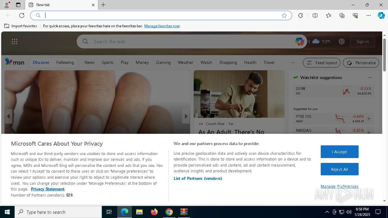Click the taskbar search box
Viewport: 388px width, 218px height.
point(58,212)
